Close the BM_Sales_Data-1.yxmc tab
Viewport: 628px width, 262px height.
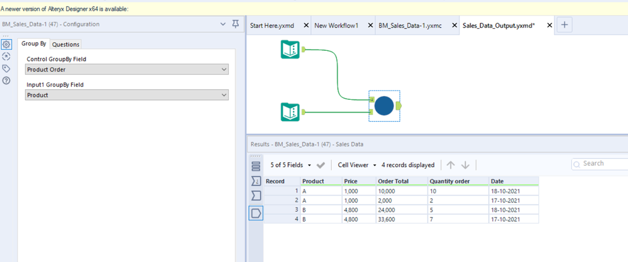click(454, 26)
